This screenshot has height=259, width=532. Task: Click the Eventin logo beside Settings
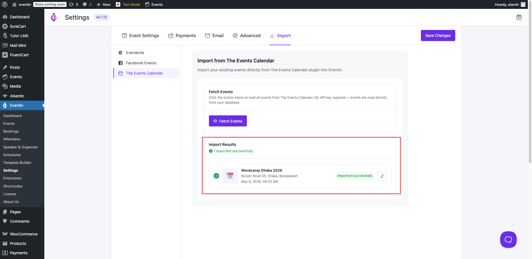(x=54, y=17)
